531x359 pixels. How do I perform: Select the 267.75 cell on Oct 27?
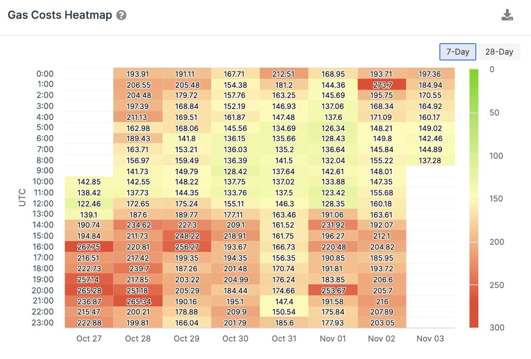[89, 247]
